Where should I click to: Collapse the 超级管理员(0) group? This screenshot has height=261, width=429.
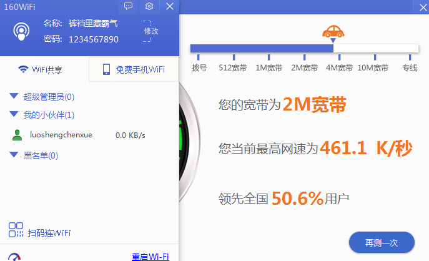(x=14, y=96)
